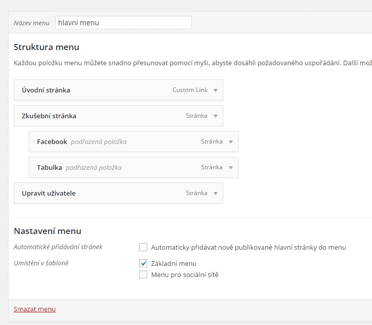Uncheck the Základní menu location
The height and width of the screenshot is (325, 372).
pyautogui.click(x=143, y=263)
